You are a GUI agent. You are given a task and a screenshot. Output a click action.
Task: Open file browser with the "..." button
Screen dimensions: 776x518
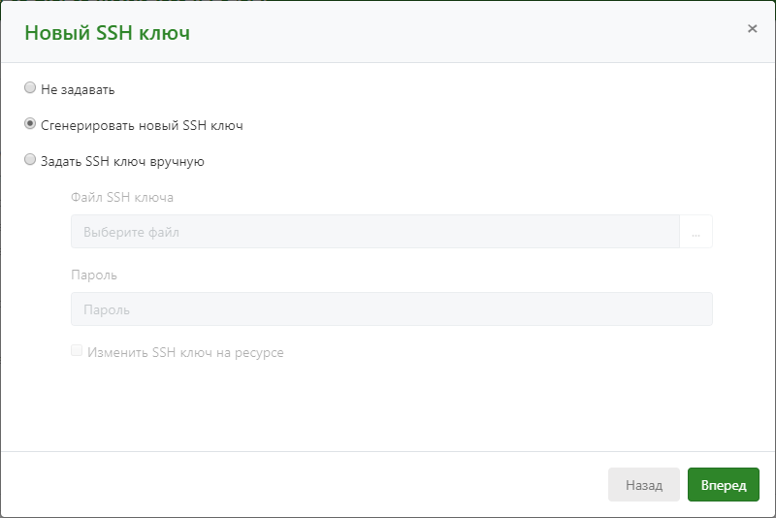[x=695, y=232]
